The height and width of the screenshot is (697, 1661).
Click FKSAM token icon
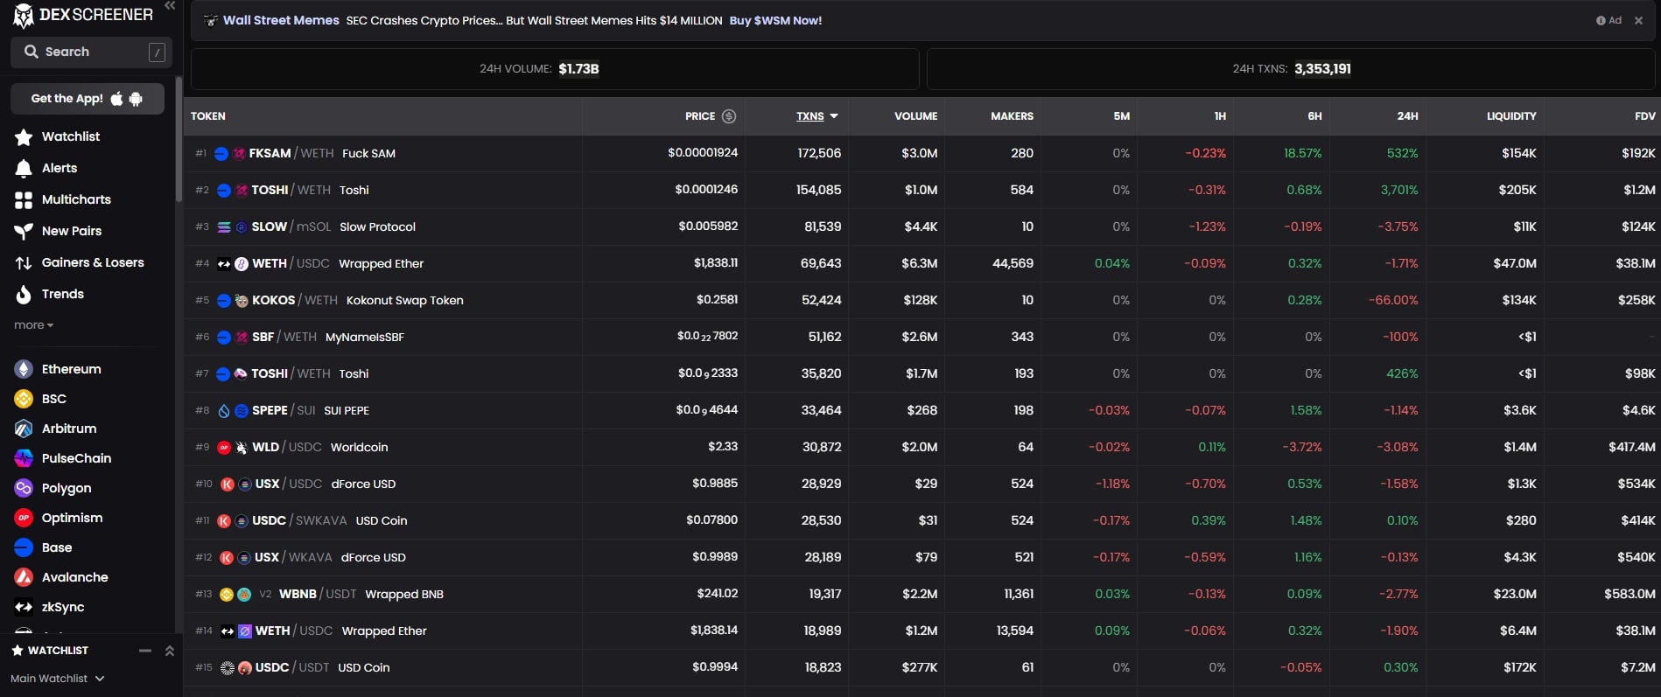pos(239,153)
